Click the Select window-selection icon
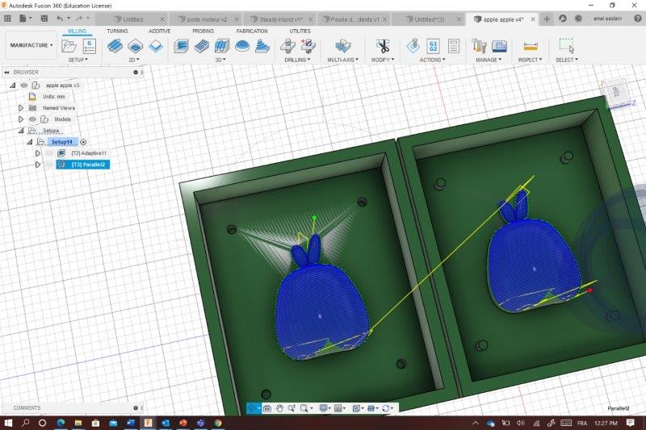This screenshot has height=430, width=646. click(567, 46)
